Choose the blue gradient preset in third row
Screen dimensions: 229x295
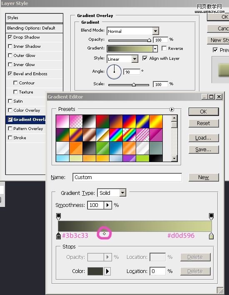click(x=116, y=148)
